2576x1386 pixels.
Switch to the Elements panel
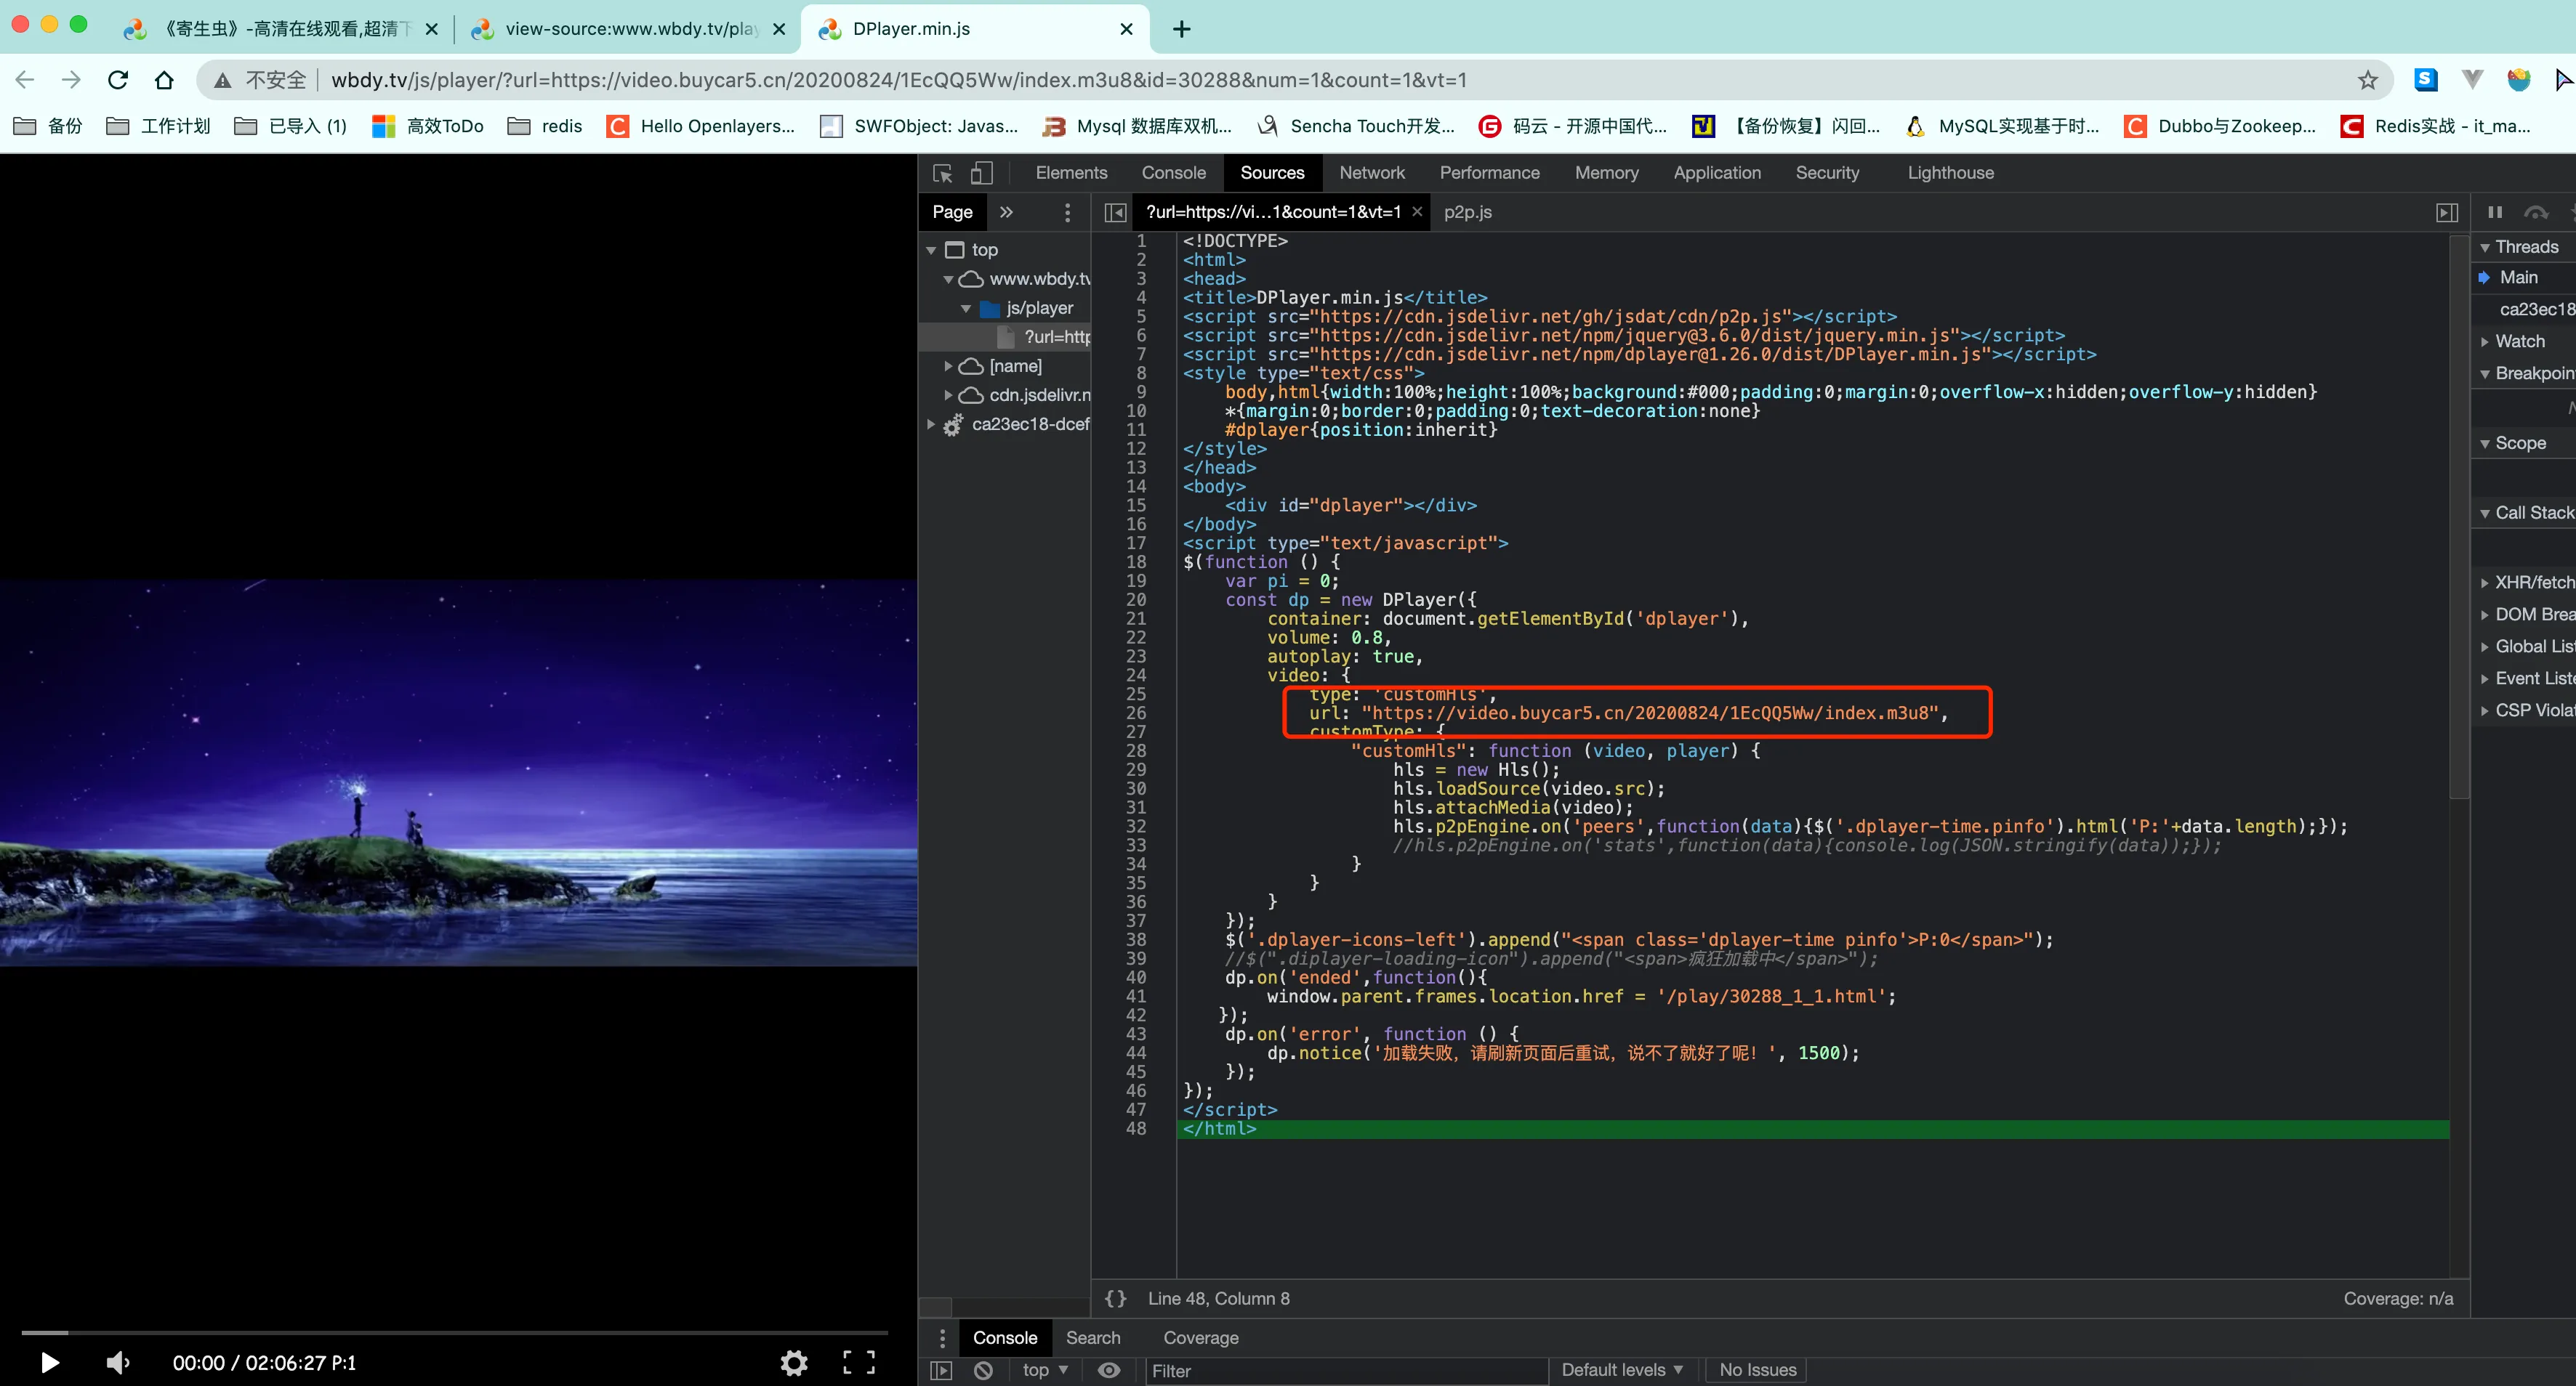click(x=1071, y=173)
